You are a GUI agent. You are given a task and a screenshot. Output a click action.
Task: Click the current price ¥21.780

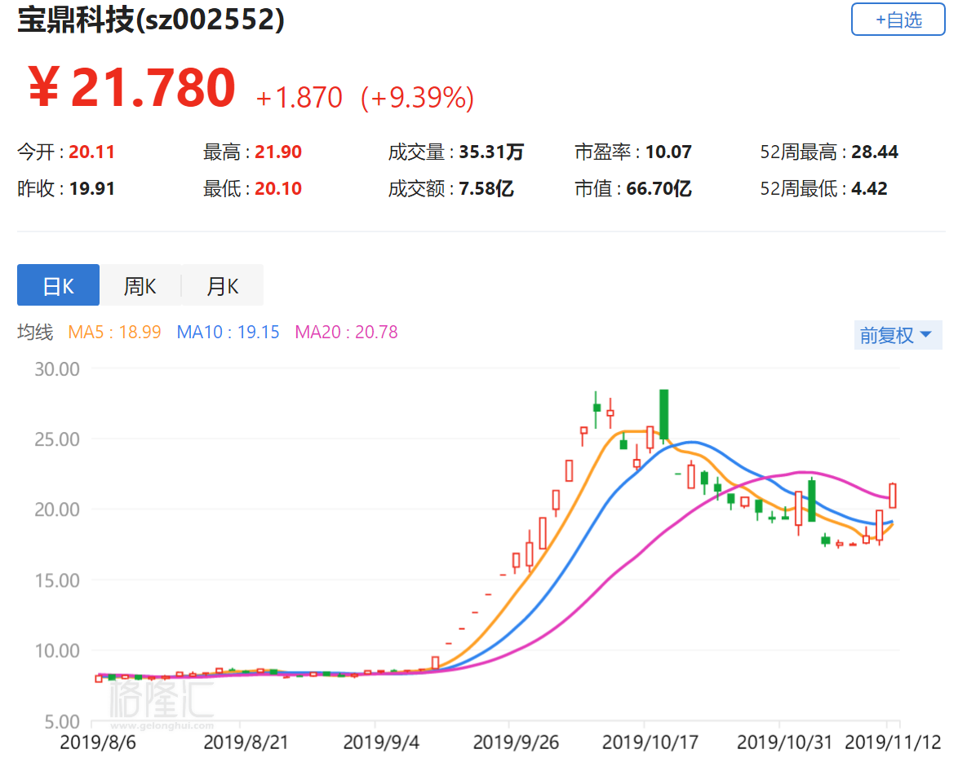[132, 87]
